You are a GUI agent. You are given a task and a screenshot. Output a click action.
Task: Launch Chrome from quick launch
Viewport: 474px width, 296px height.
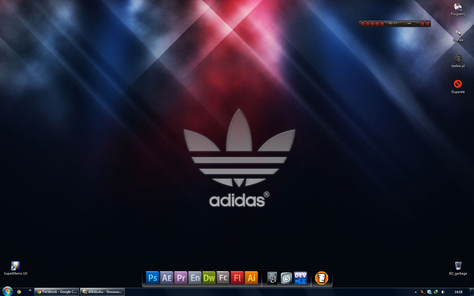[x=19, y=292]
